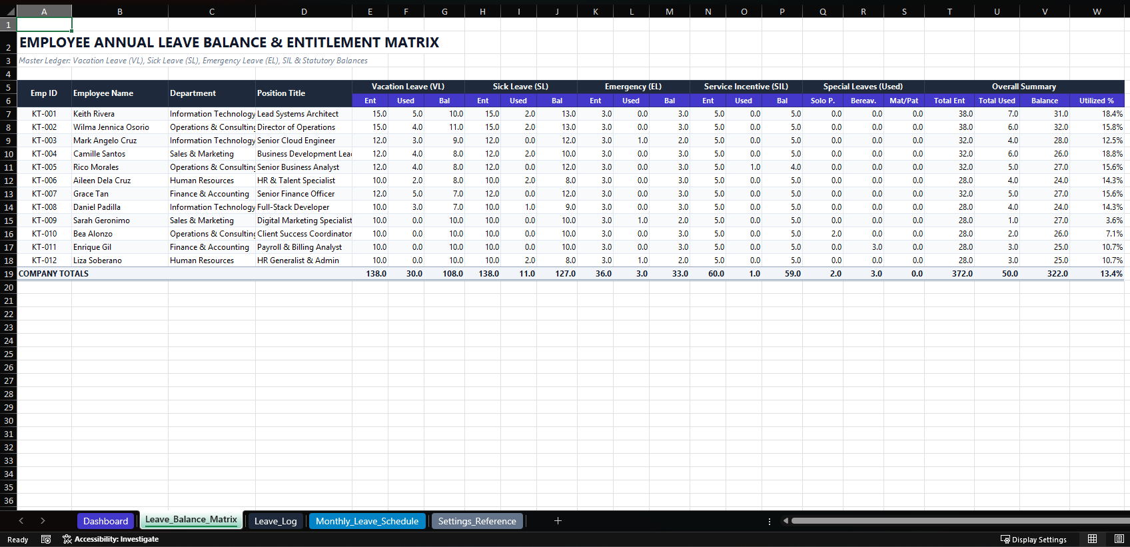Click the Employee Name header cell
Viewport: 1130px width, 547px height.
coord(120,93)
